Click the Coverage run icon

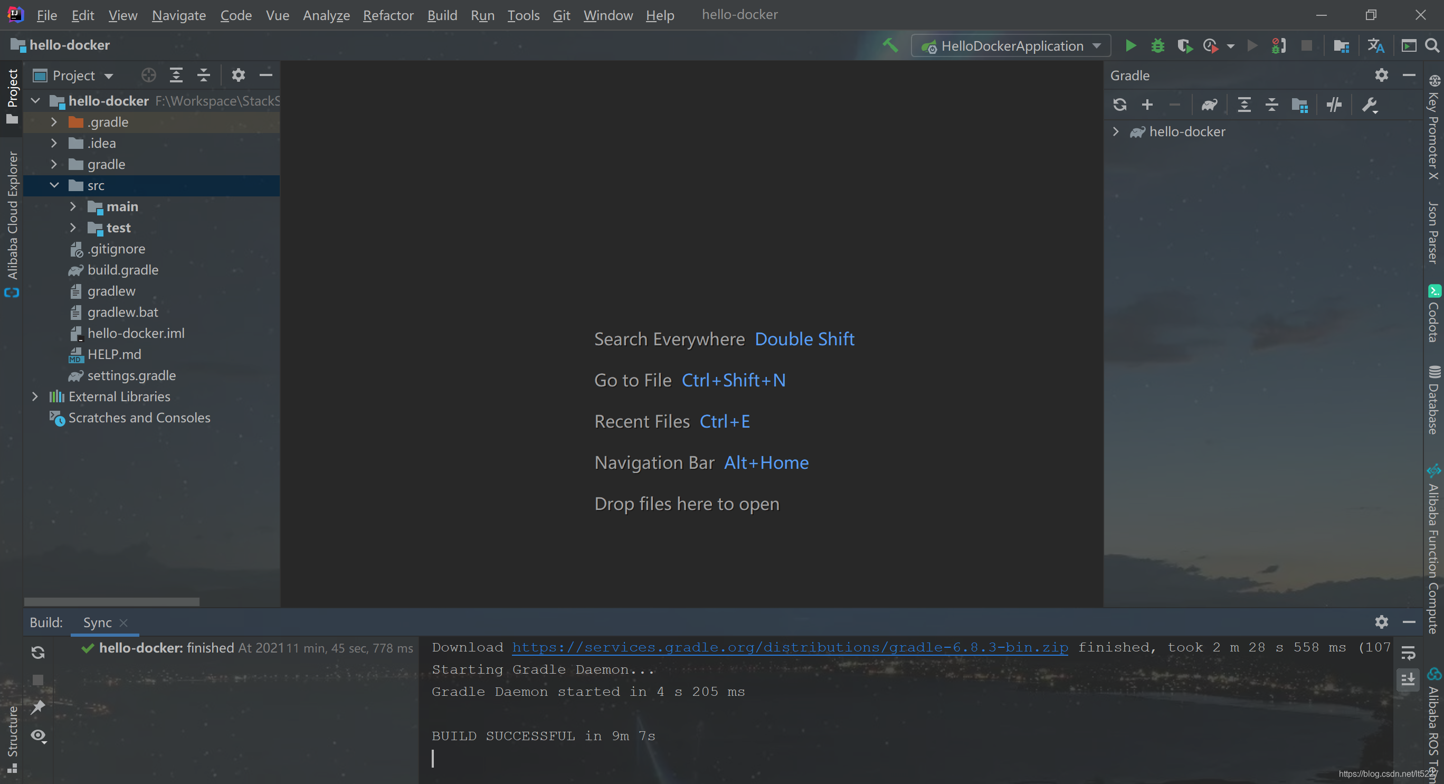1186,45
